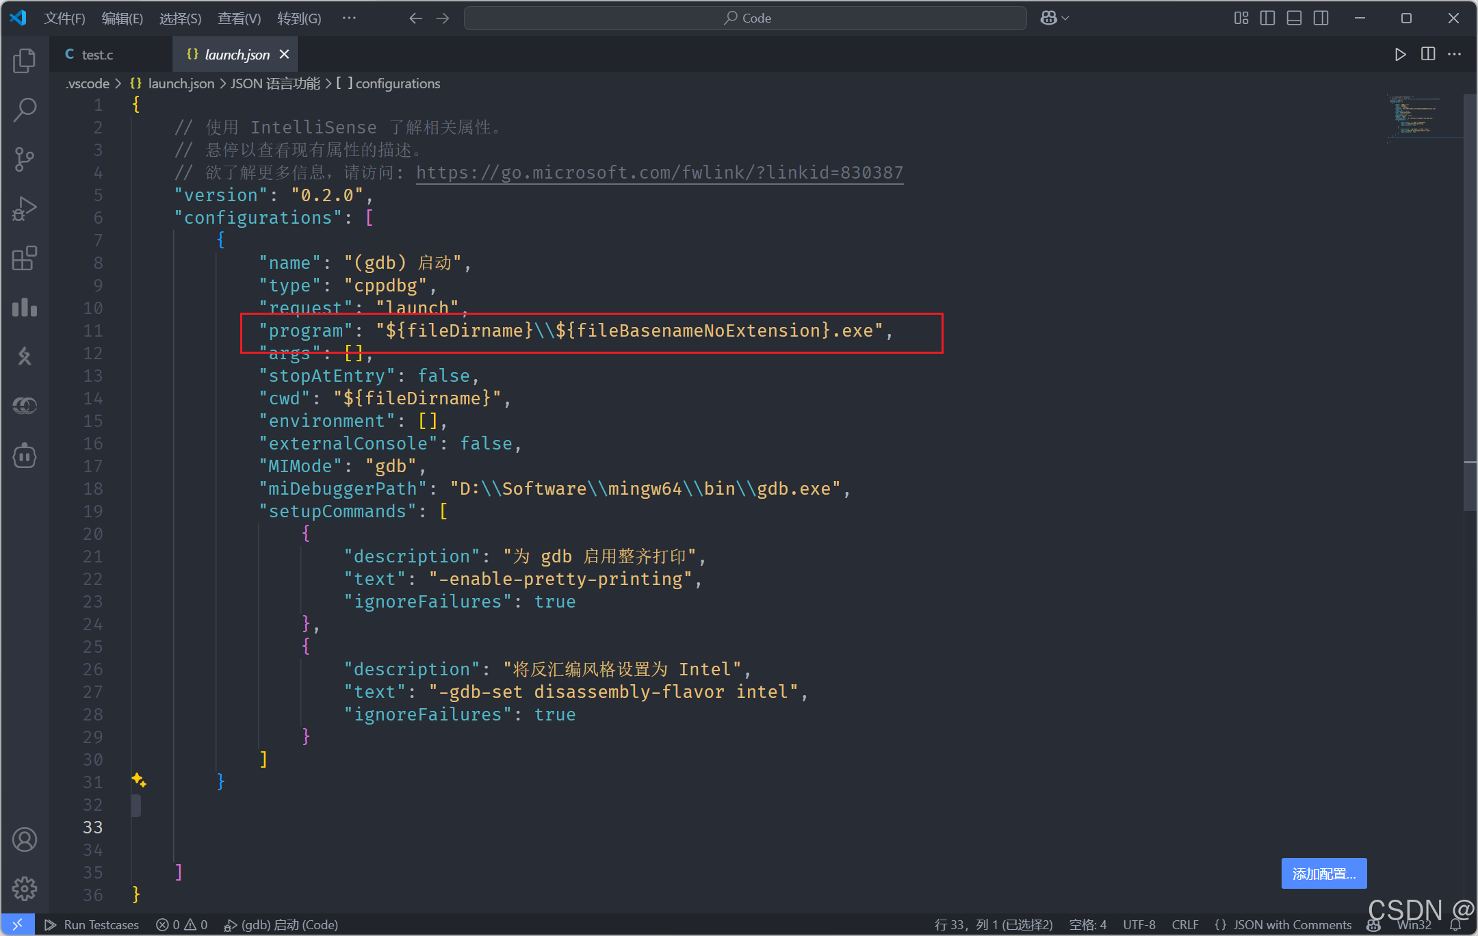
Task: Open editor More Actions ellipsis menu
Action: (x=1455, y=54)
